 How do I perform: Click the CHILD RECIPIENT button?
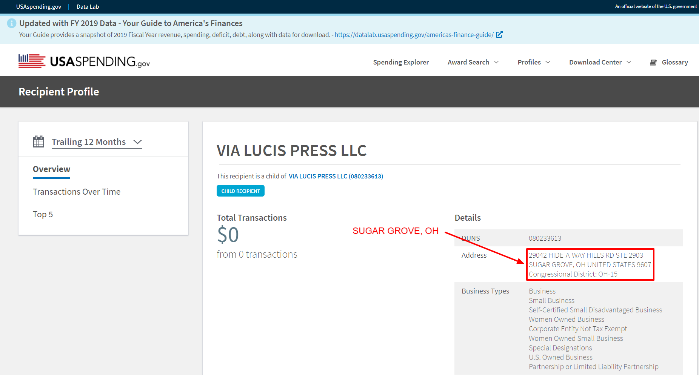[x=240, y=191]
